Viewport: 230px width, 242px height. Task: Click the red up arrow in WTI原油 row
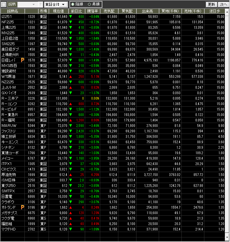pyautogui.click(x=71, y=77)
